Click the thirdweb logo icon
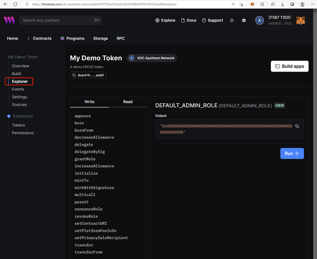 [x=9, y=21]
